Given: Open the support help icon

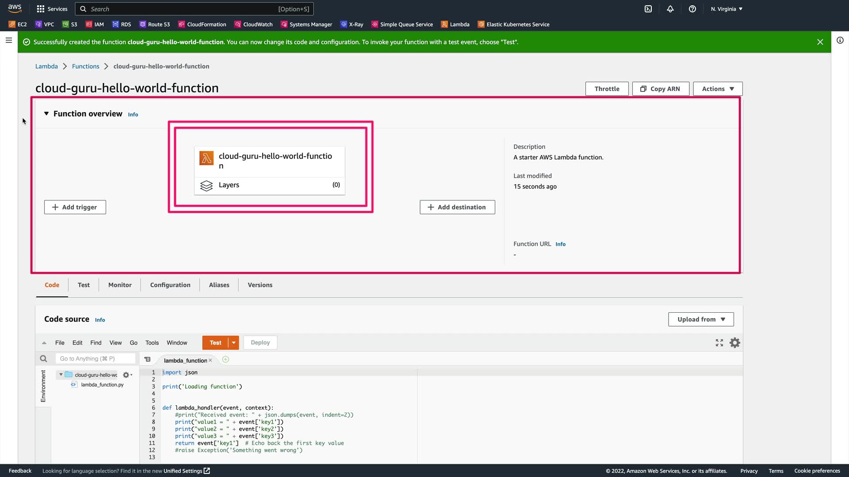Looking at the screenshot, I should pyautogui.click(x=692, y=9).
